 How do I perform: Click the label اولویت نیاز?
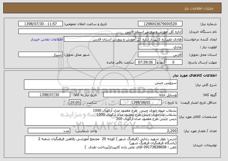pos(208,47)
